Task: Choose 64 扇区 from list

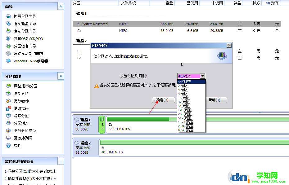Action: (x=191, y=106)
